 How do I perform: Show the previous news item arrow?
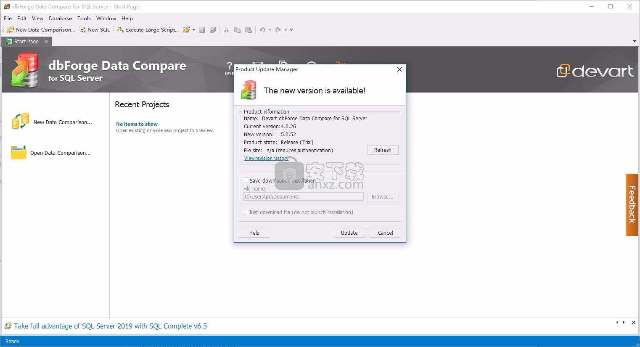(617, 323)
